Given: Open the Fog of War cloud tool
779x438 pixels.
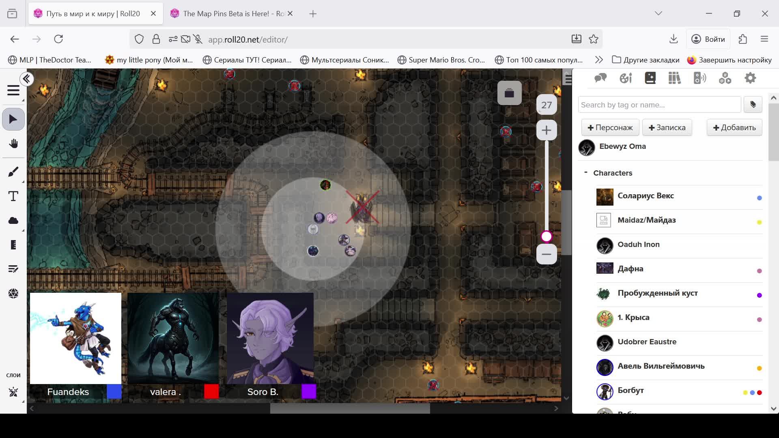Looking at the screenshot, I should click(x=13, y=221).
